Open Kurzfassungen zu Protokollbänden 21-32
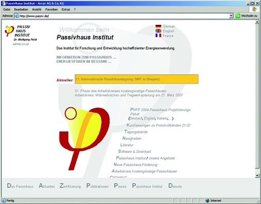This screenshot has width=261, height=204. click(x=158, y=125)
